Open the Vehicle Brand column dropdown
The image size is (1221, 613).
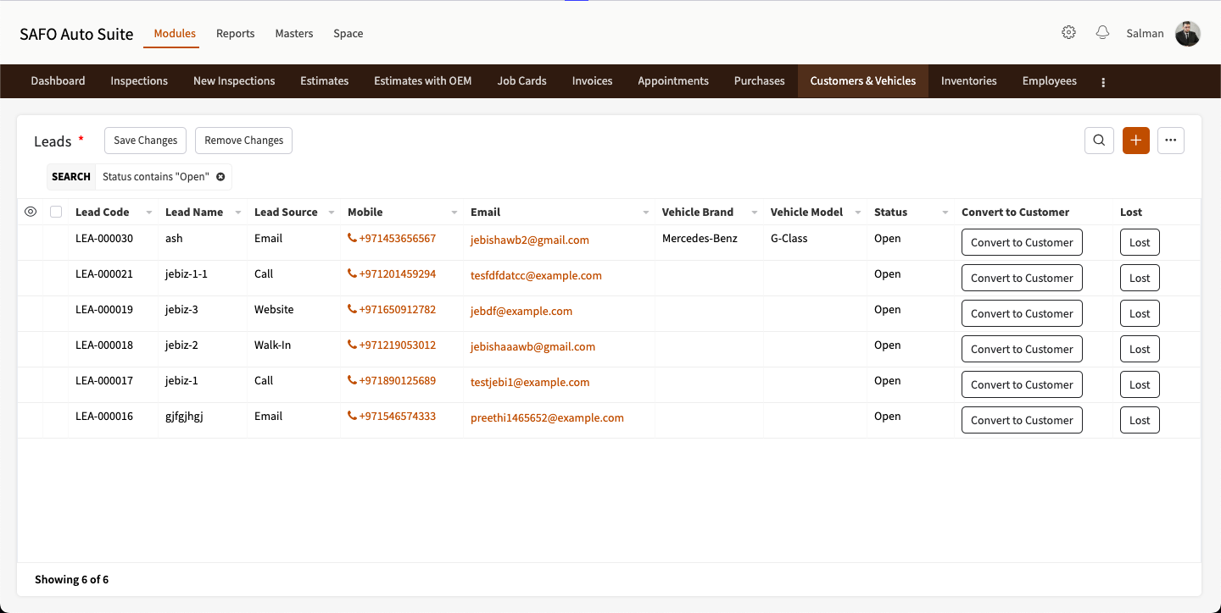753,212
